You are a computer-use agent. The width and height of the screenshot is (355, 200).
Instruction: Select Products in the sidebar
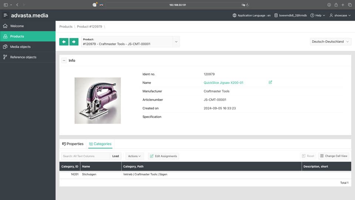tap(28, 36)
